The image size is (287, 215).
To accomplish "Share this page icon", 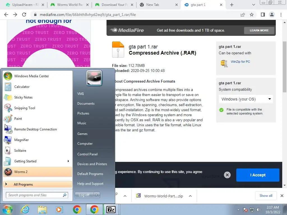I will coord(243,15).
